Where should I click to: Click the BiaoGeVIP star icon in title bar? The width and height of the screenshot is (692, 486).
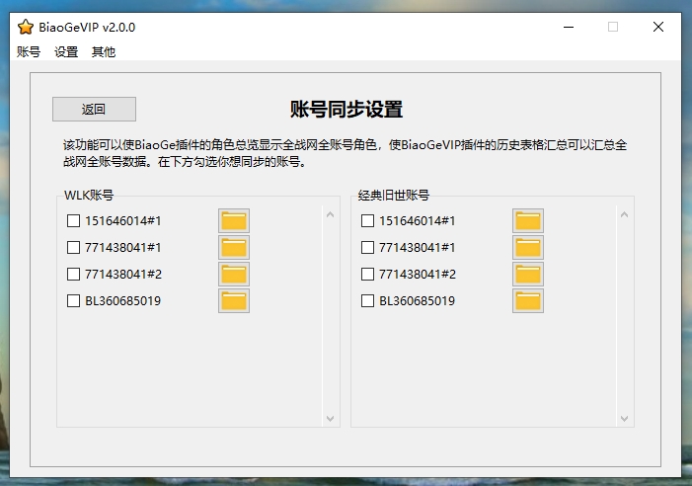(x=26, y=28)
